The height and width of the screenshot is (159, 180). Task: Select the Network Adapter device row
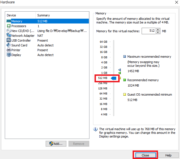pyautogui.click(x=47, y=36)
